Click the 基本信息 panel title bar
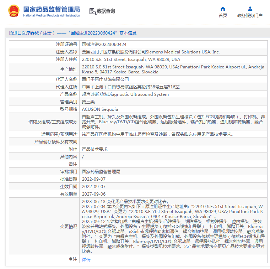 point(135,33)
